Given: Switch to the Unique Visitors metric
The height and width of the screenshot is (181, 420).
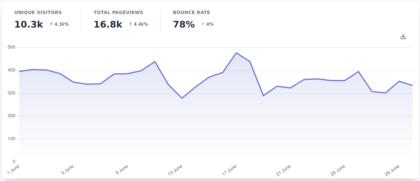Looking at the screenshot, I should pyautogui.click(x=38, y=12).
